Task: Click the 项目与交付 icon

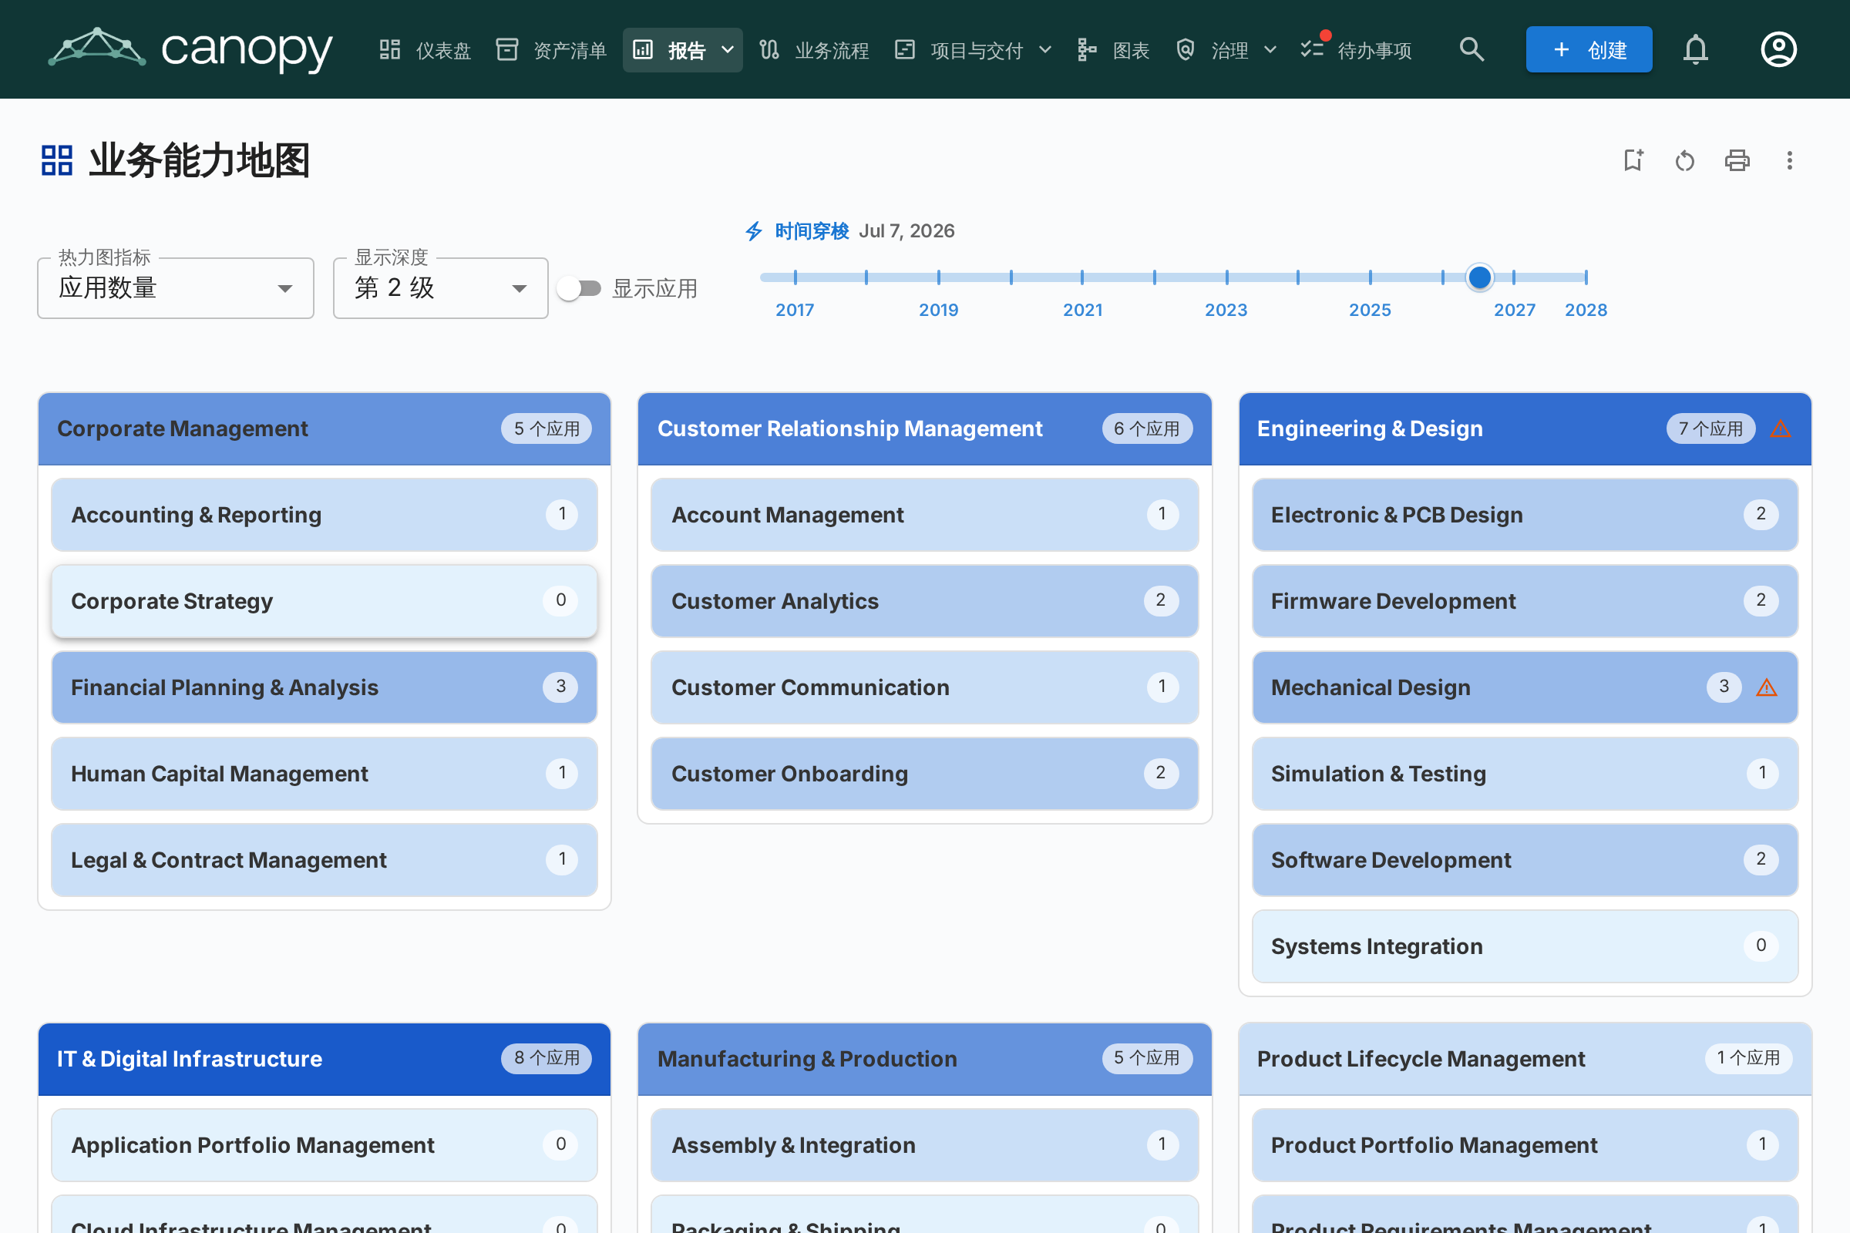Action: 905,50
